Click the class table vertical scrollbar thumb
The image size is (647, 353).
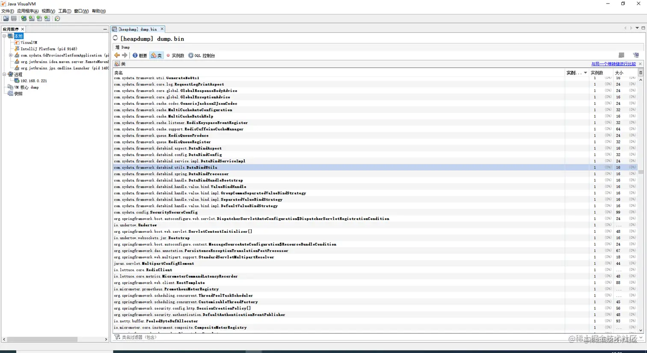(x=641, y=172)
